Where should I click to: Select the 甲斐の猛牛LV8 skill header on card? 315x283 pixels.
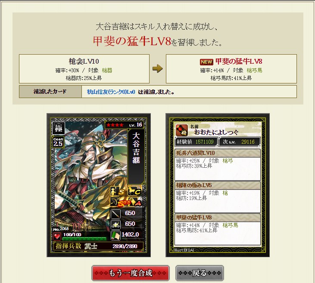click(218, 218)
